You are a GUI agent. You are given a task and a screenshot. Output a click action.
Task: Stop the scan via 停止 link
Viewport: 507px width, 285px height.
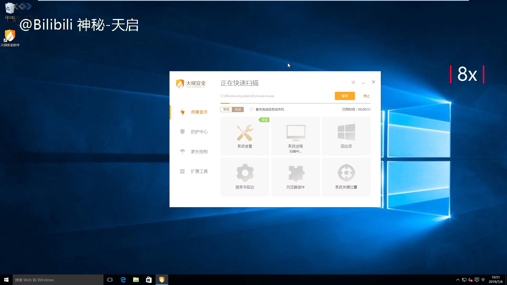tap(366, 96)
